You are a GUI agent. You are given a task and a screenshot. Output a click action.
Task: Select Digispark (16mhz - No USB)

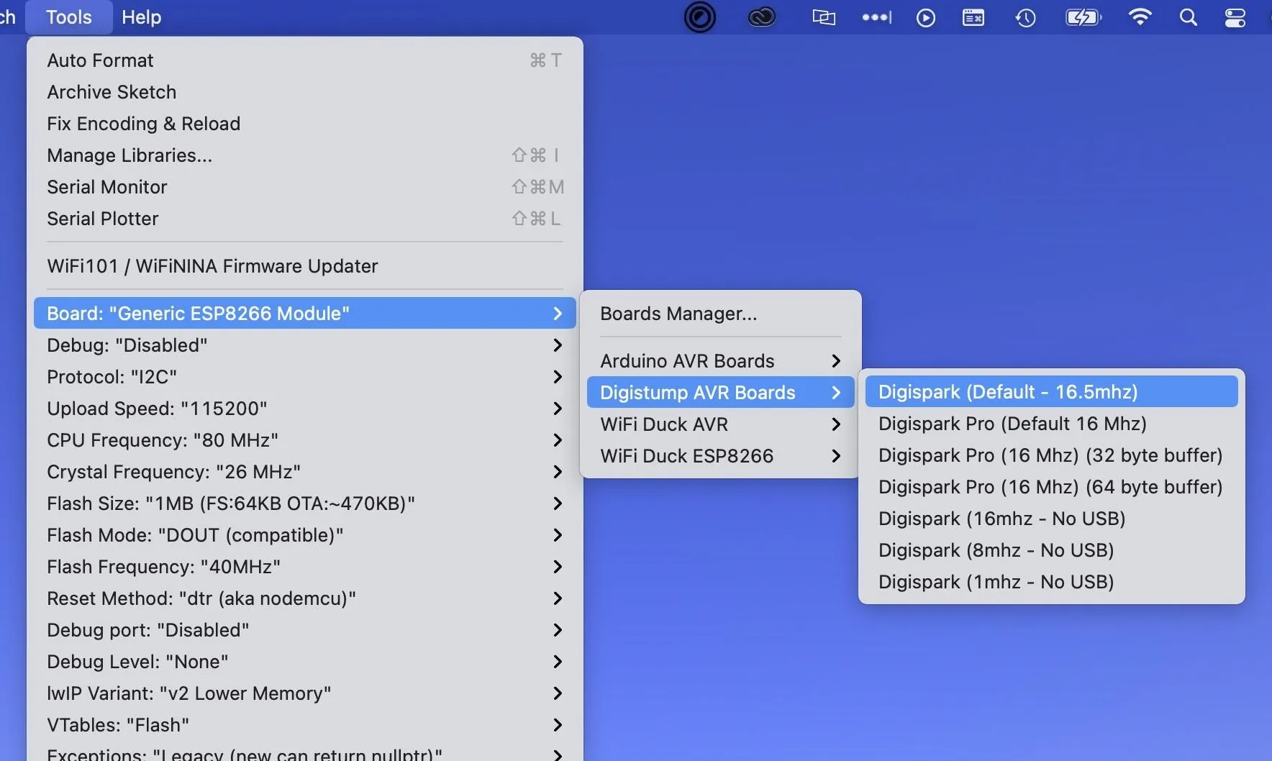coord(1052,519)
